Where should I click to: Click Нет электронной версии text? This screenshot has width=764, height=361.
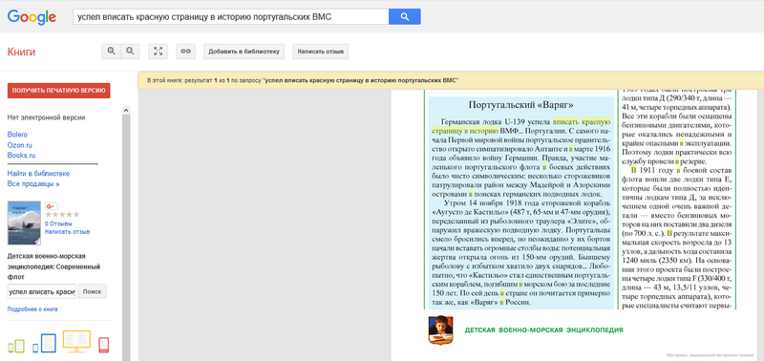[46, 117]
